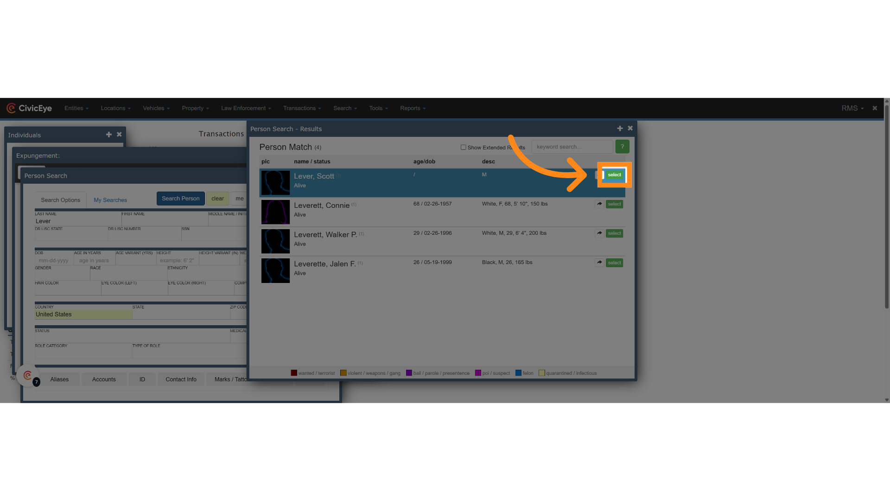Image resolution: width=890 pixels, height=501 pixels.
Task: Click the CivicEye chat bubble with badge 7
Action: tap(28, 376)
